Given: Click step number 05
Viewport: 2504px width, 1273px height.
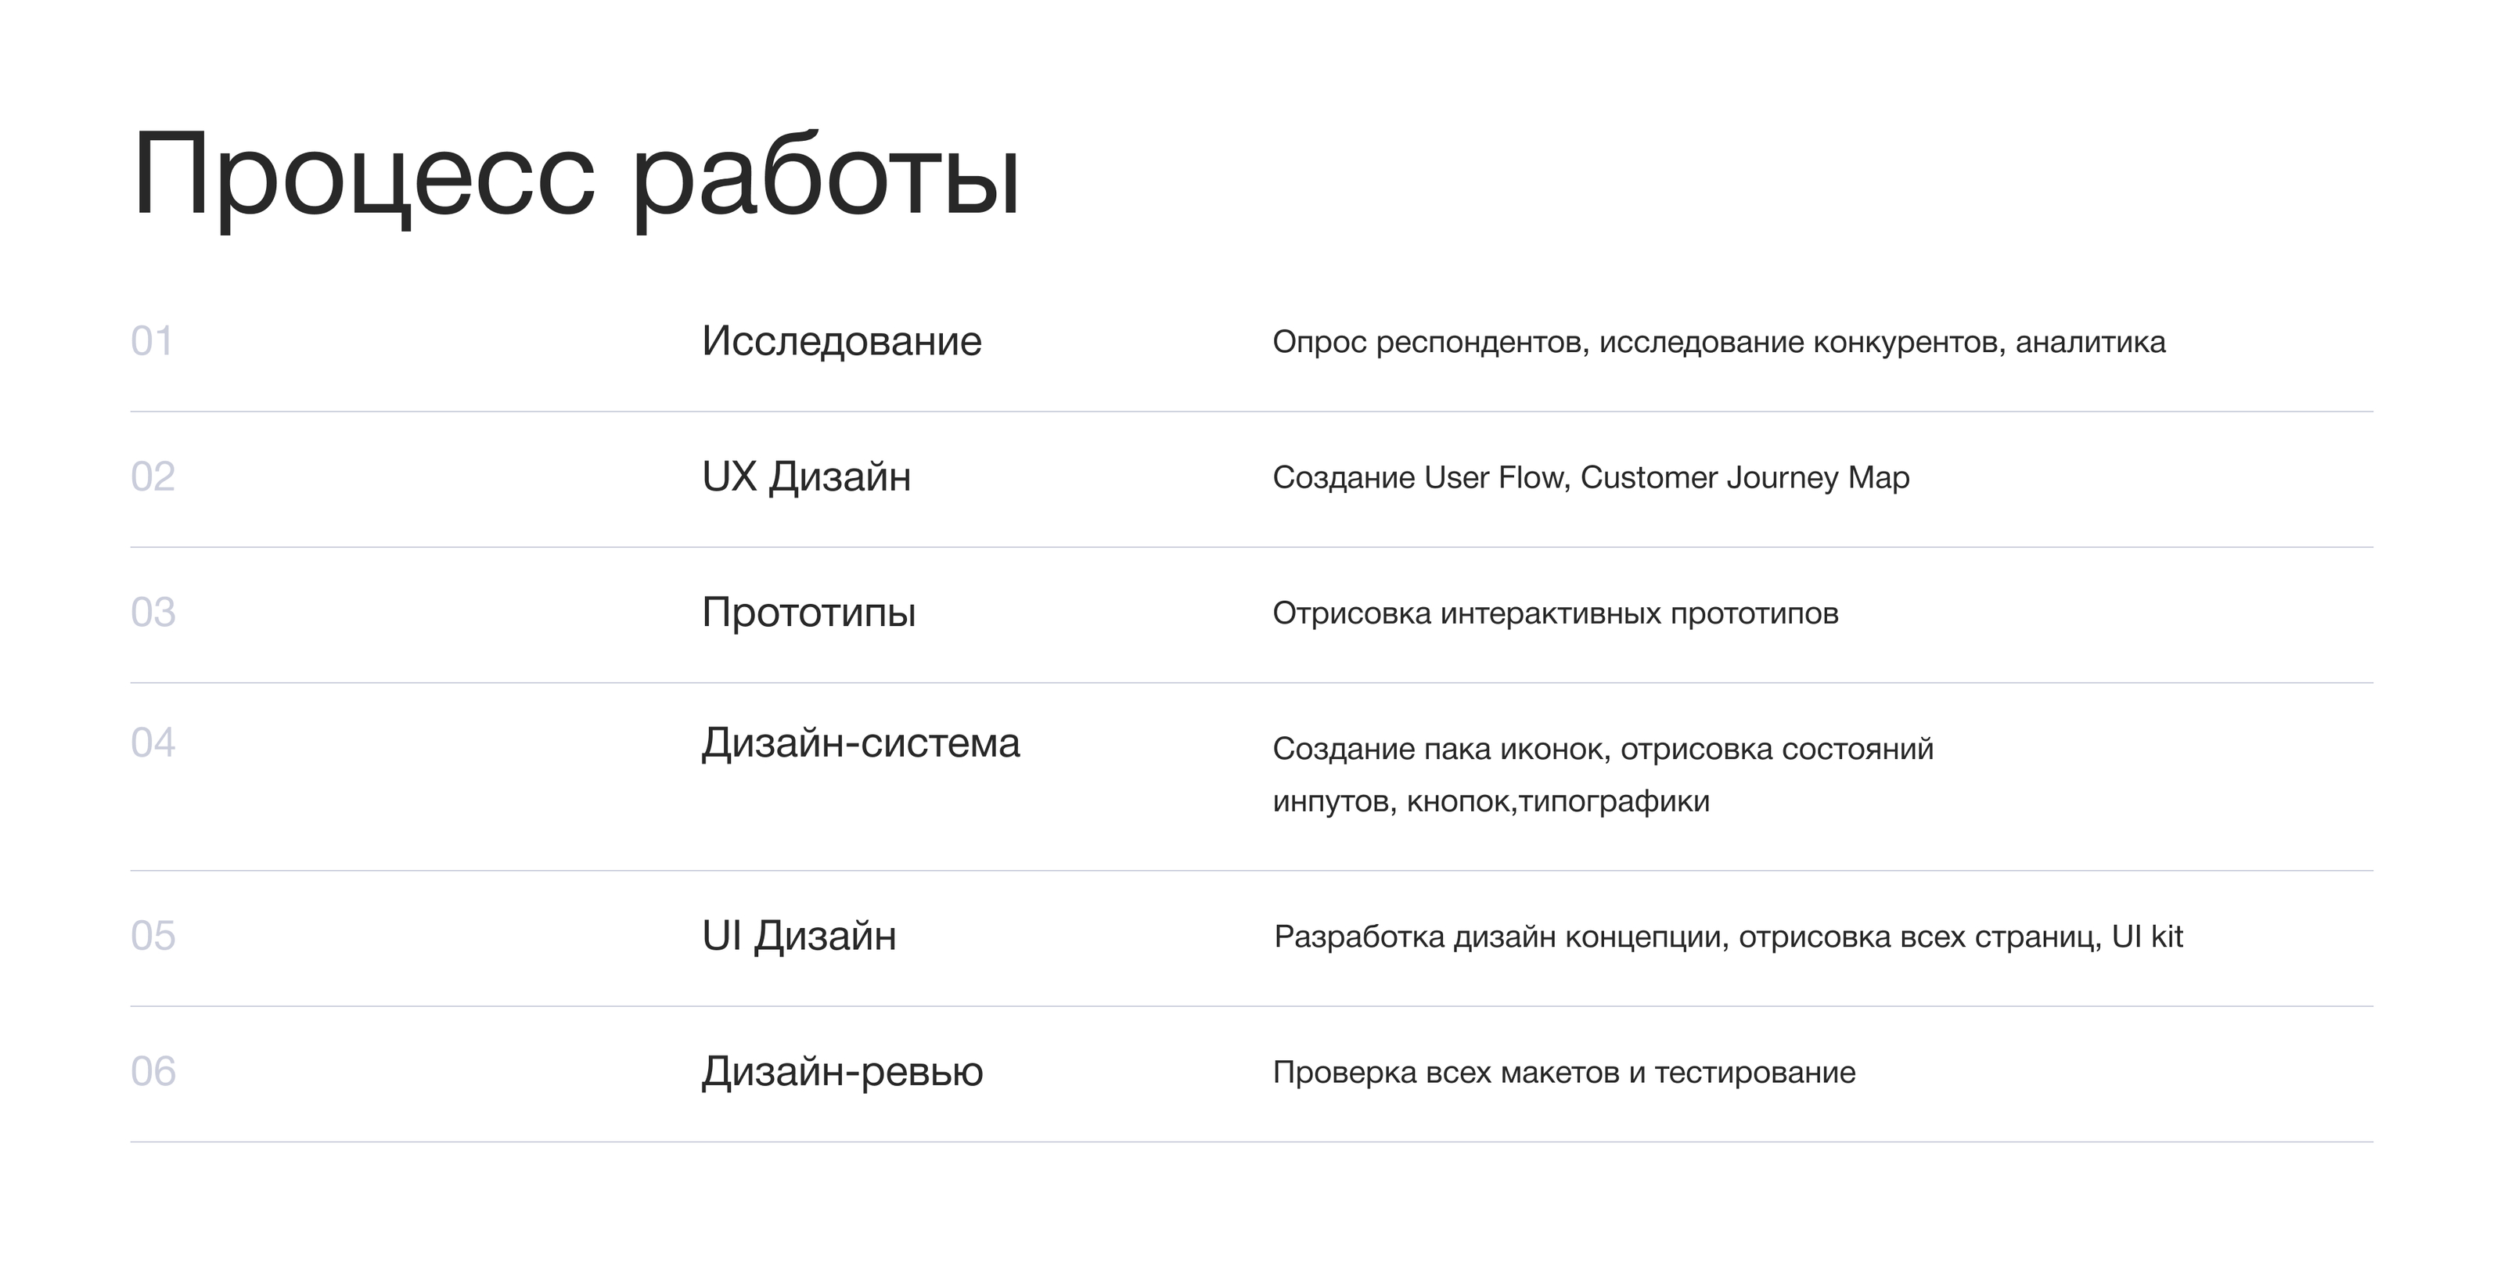Looking at the screenshot, I should 153,936.
